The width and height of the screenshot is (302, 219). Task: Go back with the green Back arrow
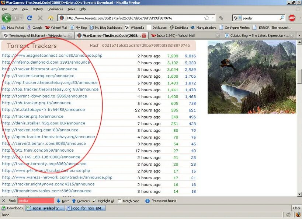pyautogui.click(x=7, y=18)
